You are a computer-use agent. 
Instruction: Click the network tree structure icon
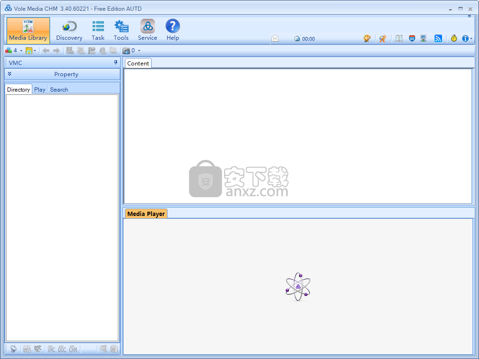(103, 349)
